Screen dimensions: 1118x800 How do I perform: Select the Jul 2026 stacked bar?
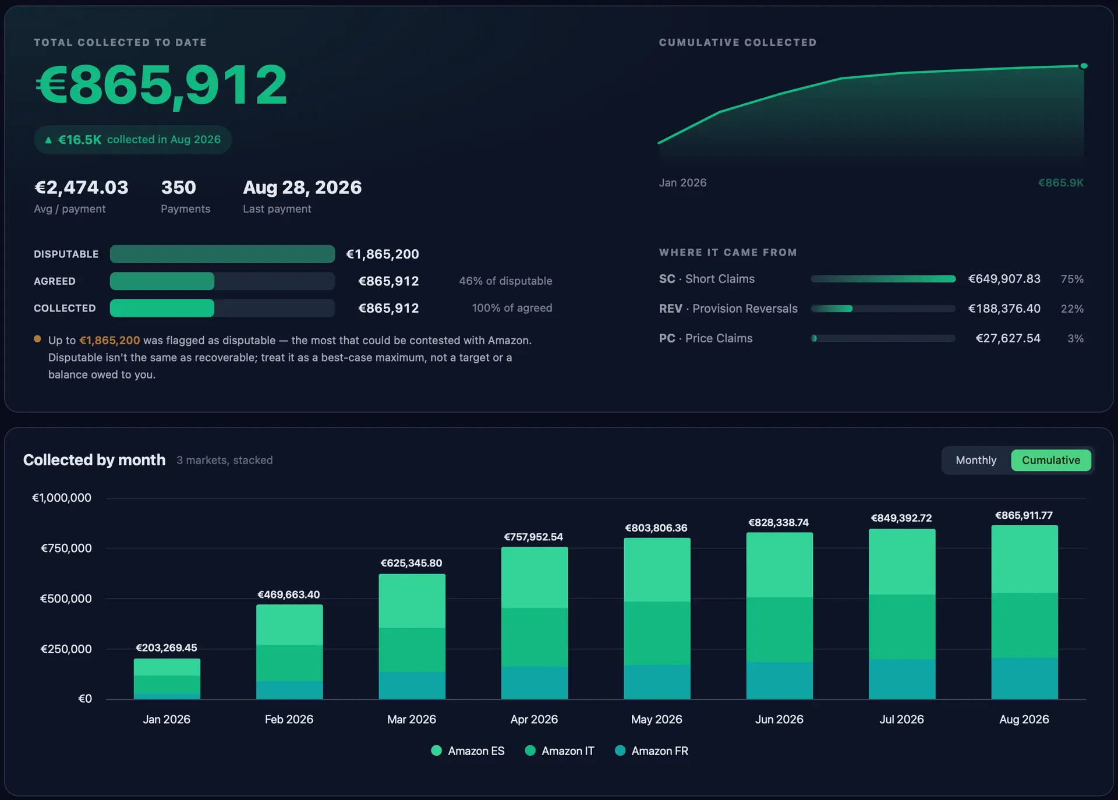902,614
